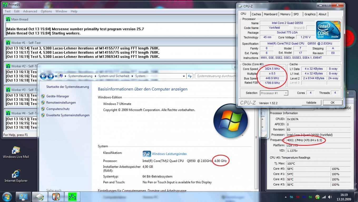Click Windows-Leistungsindex link
The height and width of the screenshot is (202, 358).
pos(169,154)
